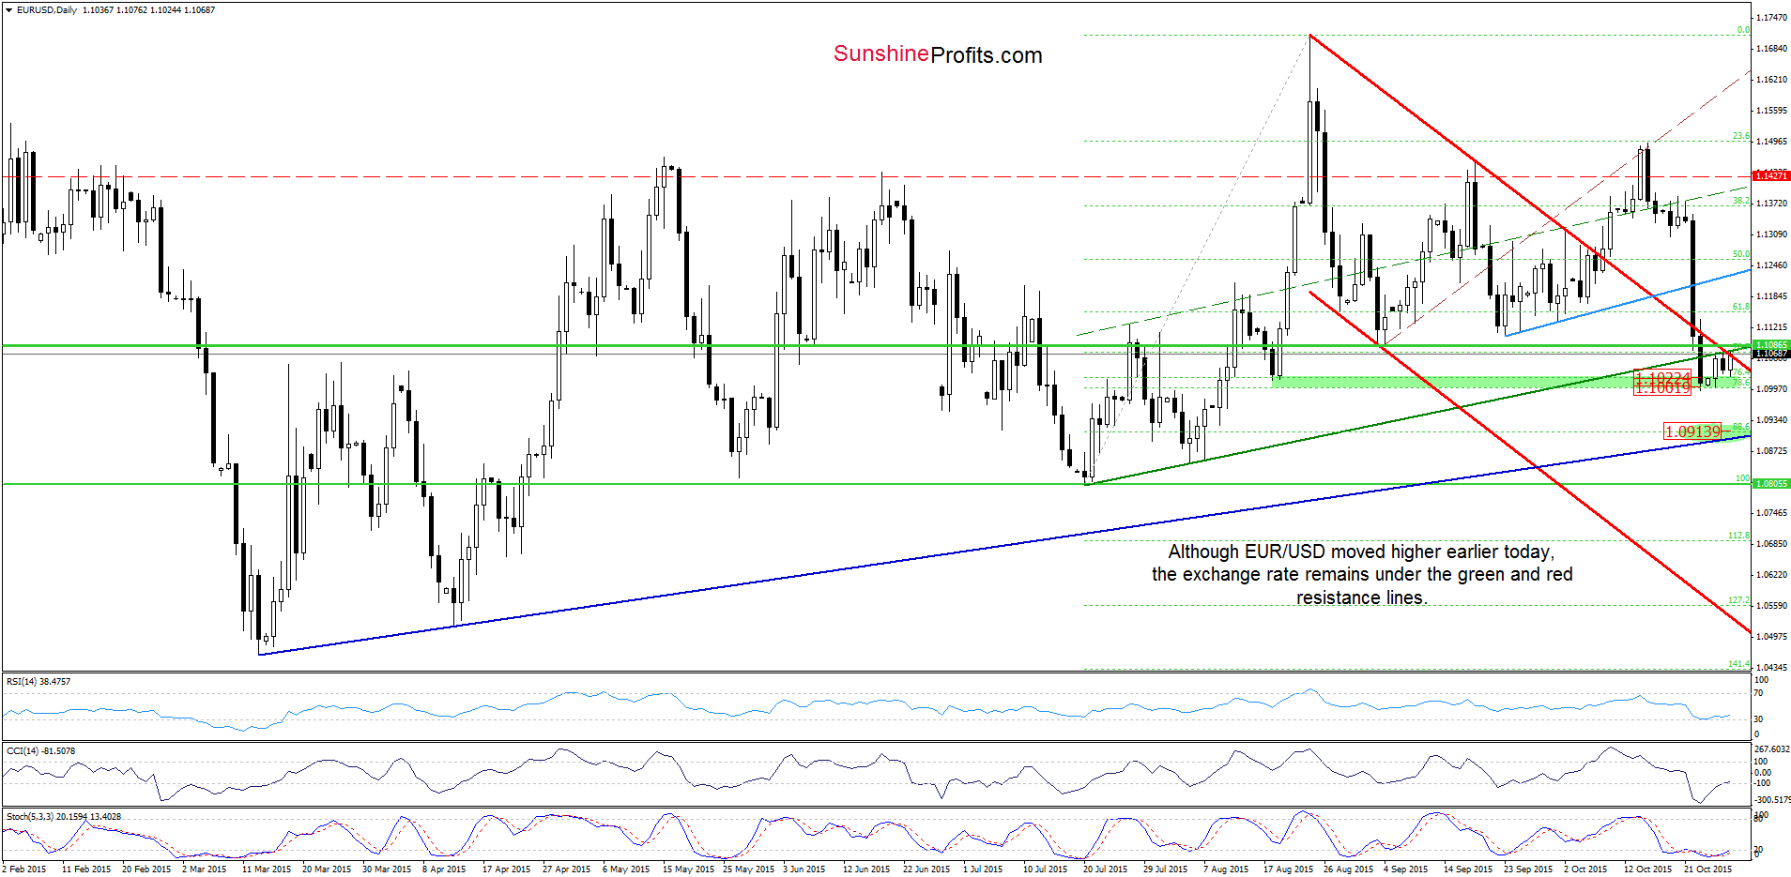
Task: Click the 11 Mar 2015 date label
Action: pyautogui.click(x=267, y=869)
